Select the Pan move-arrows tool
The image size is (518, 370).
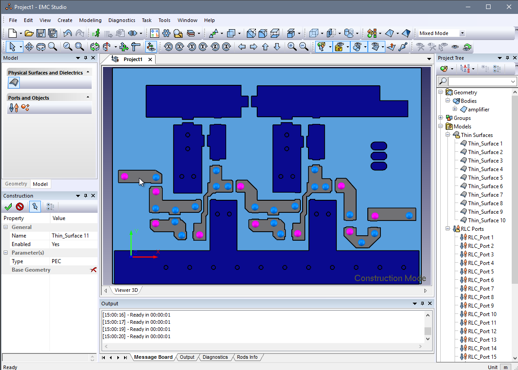point(29,47)
